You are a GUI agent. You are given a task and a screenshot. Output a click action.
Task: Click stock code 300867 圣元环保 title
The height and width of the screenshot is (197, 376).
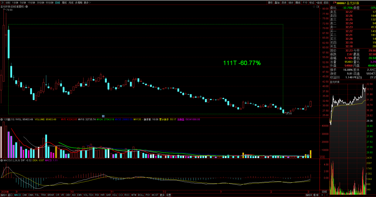[348, 3]
